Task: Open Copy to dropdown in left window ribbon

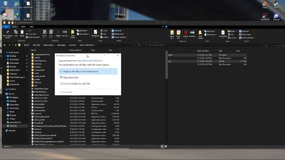Action: (x=51, y=34)
